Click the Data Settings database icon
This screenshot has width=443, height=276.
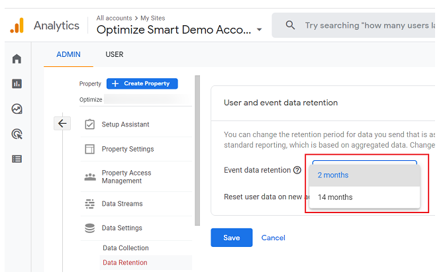[90, 228]
